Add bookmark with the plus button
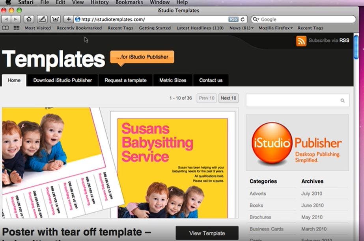The image size is (364, 241). click(69, 19)
